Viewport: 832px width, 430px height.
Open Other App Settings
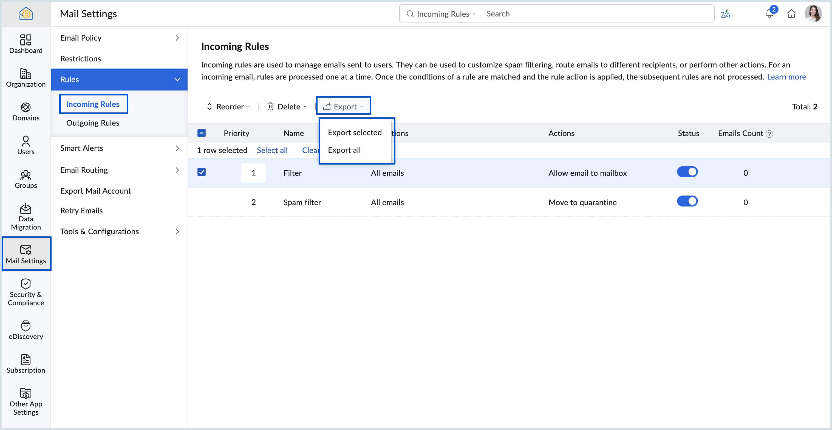(x=26, y=401)
